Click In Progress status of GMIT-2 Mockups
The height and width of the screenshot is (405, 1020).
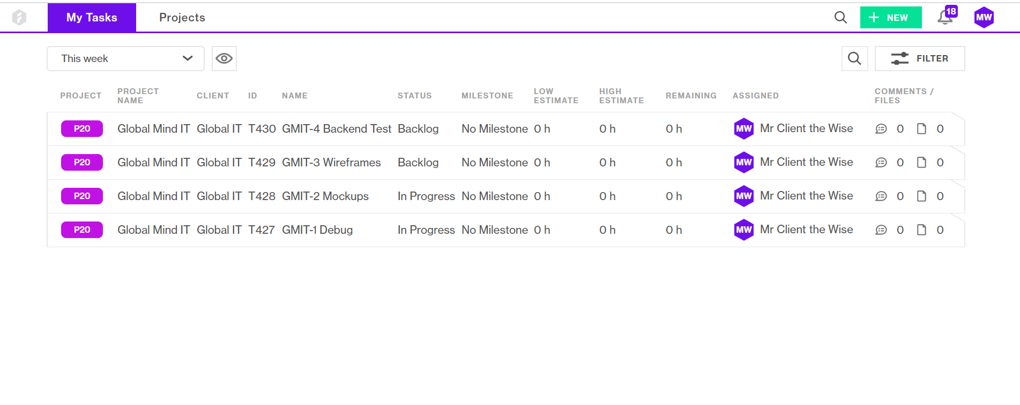(426, 196)
